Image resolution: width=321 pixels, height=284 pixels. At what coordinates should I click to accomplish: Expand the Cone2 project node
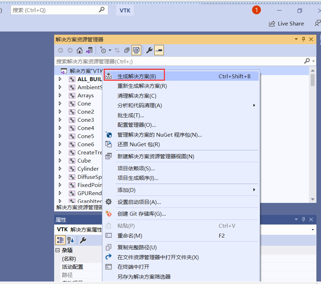coord(60,112)
